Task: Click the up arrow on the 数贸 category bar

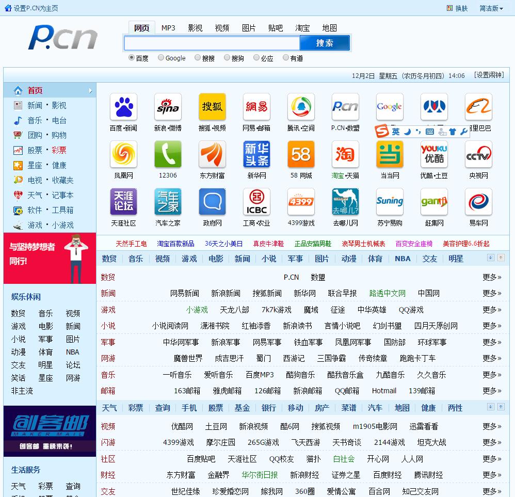Action: 501,258
